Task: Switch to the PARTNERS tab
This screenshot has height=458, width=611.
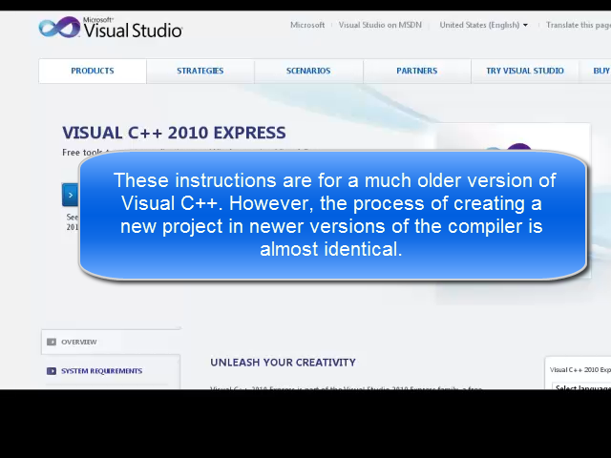Action: coord(417,71)
